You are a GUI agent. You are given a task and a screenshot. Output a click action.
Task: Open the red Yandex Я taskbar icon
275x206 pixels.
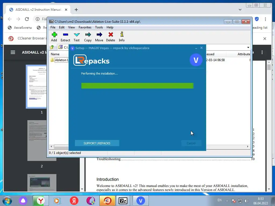(x=74, y=201)
